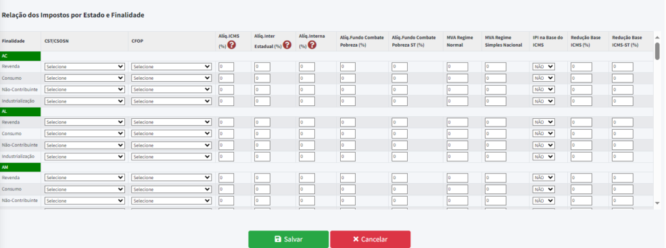The width and height of the screenshot is (666, 248).
Task: Open CST/CSOSN dropdown for AL Consumo
Action: tap(85, 134)
